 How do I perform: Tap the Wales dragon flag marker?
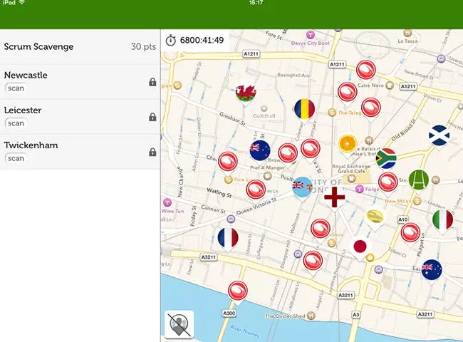pos(246,93)
